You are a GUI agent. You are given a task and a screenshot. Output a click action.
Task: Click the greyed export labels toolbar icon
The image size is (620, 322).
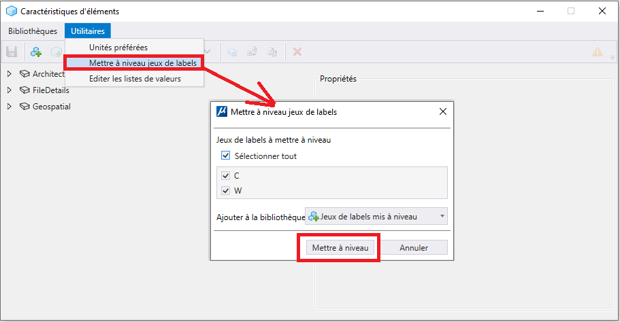click(272, 52)
